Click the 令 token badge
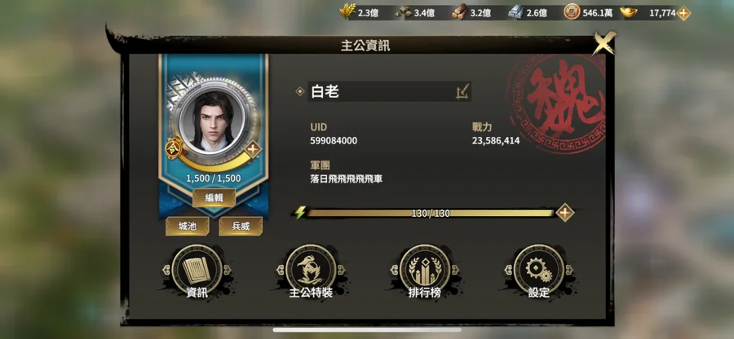734x339 pixels. [174, 147]
